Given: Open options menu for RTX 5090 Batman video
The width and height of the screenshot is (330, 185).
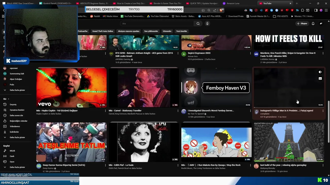Looking at the screenshot, I should [178, 53].
